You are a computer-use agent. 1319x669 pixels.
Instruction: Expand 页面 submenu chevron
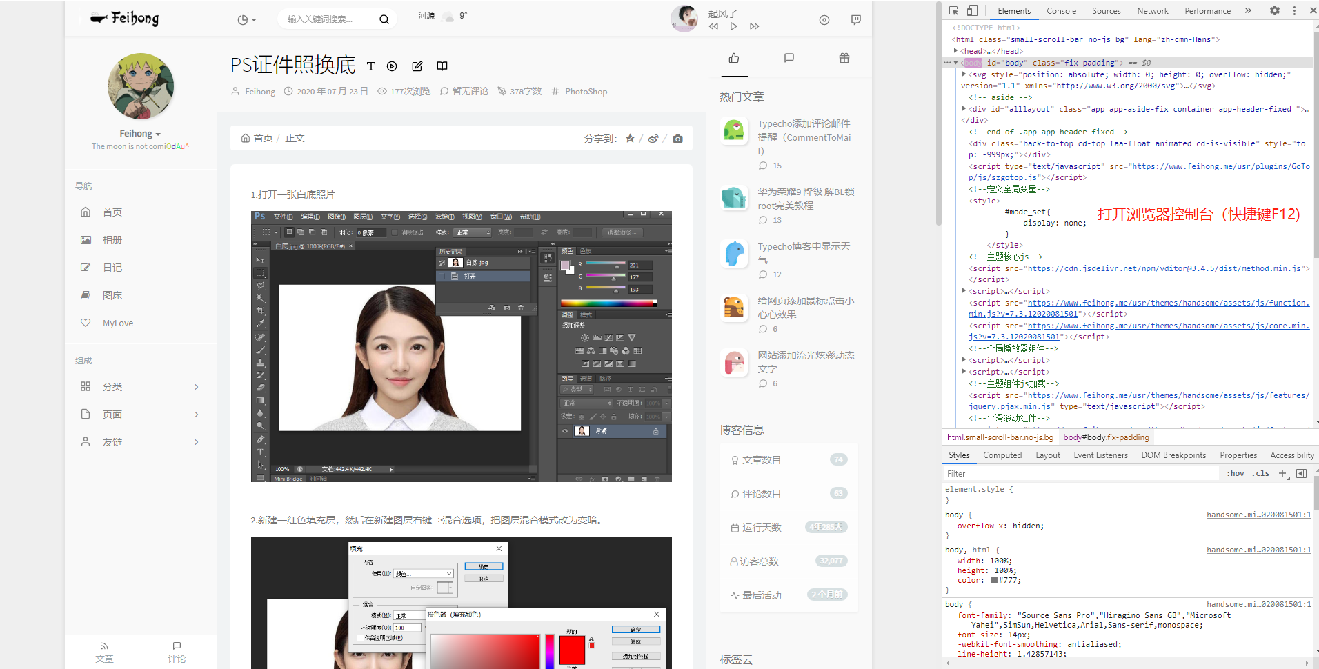pos(197,415)
